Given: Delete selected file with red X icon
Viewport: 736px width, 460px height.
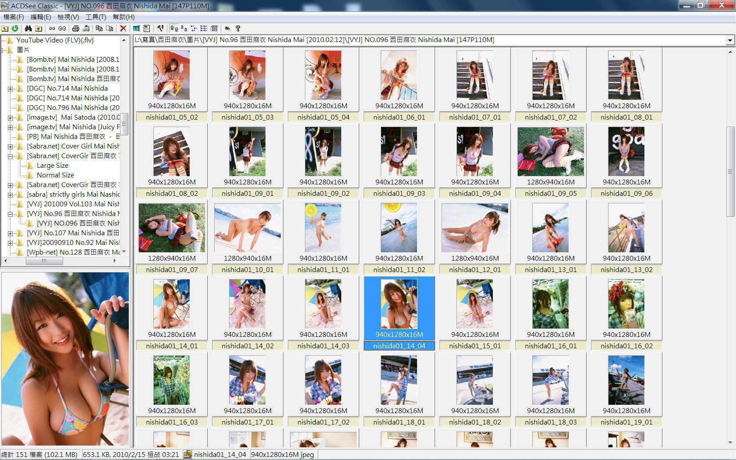Looking at the screenshot, I should (x=123, y=28).
